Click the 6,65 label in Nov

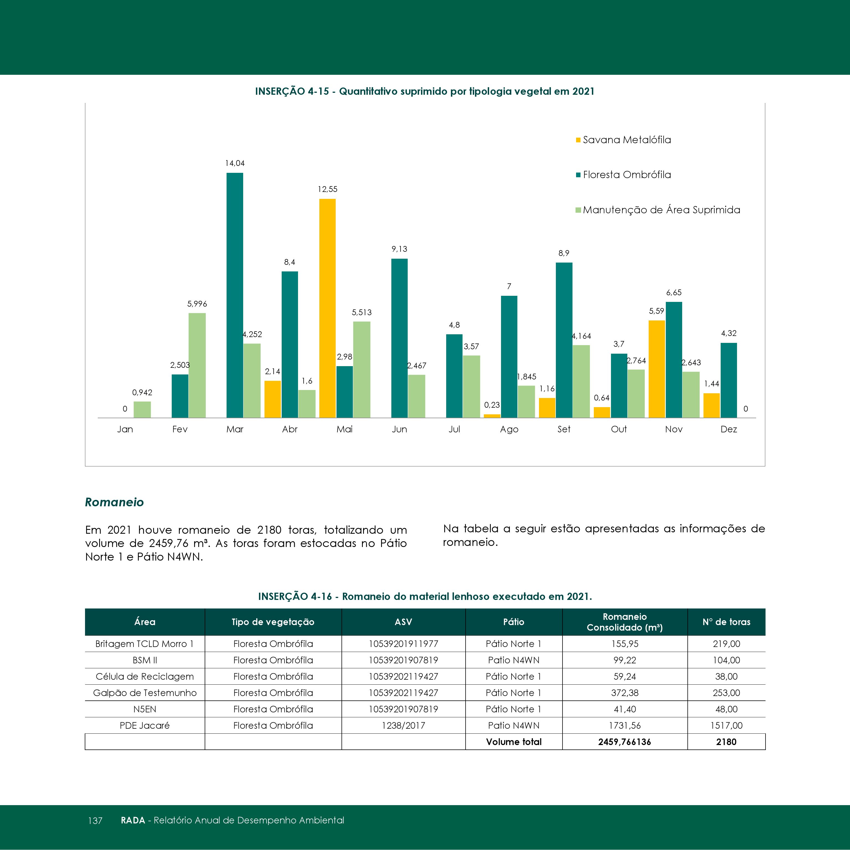(x=674, y=292)
